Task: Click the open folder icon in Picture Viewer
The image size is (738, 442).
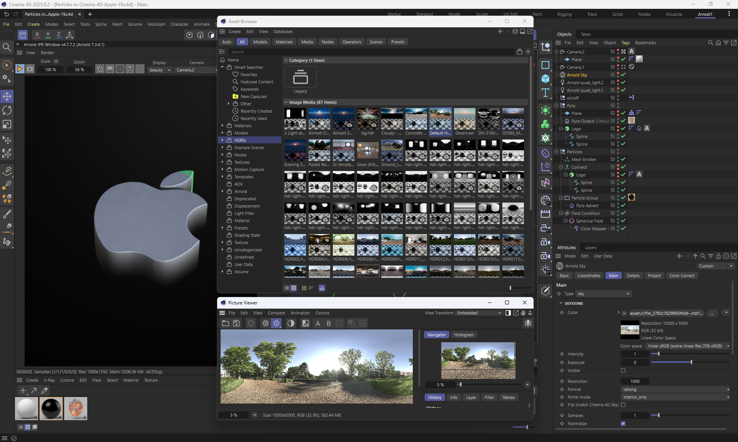Action: [x=226, y=323]
